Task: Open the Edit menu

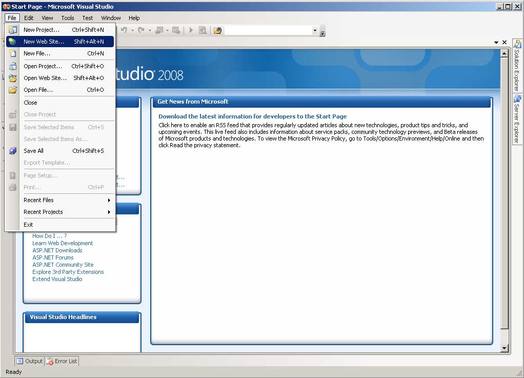Action: [x=29, y=18]
